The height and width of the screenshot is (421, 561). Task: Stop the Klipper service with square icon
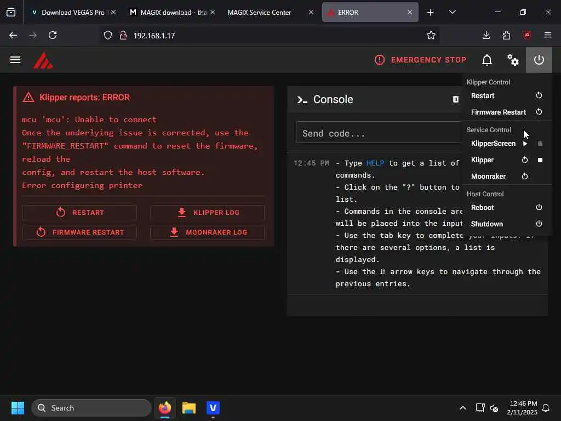pyautogui.click(x=540, y=160)
